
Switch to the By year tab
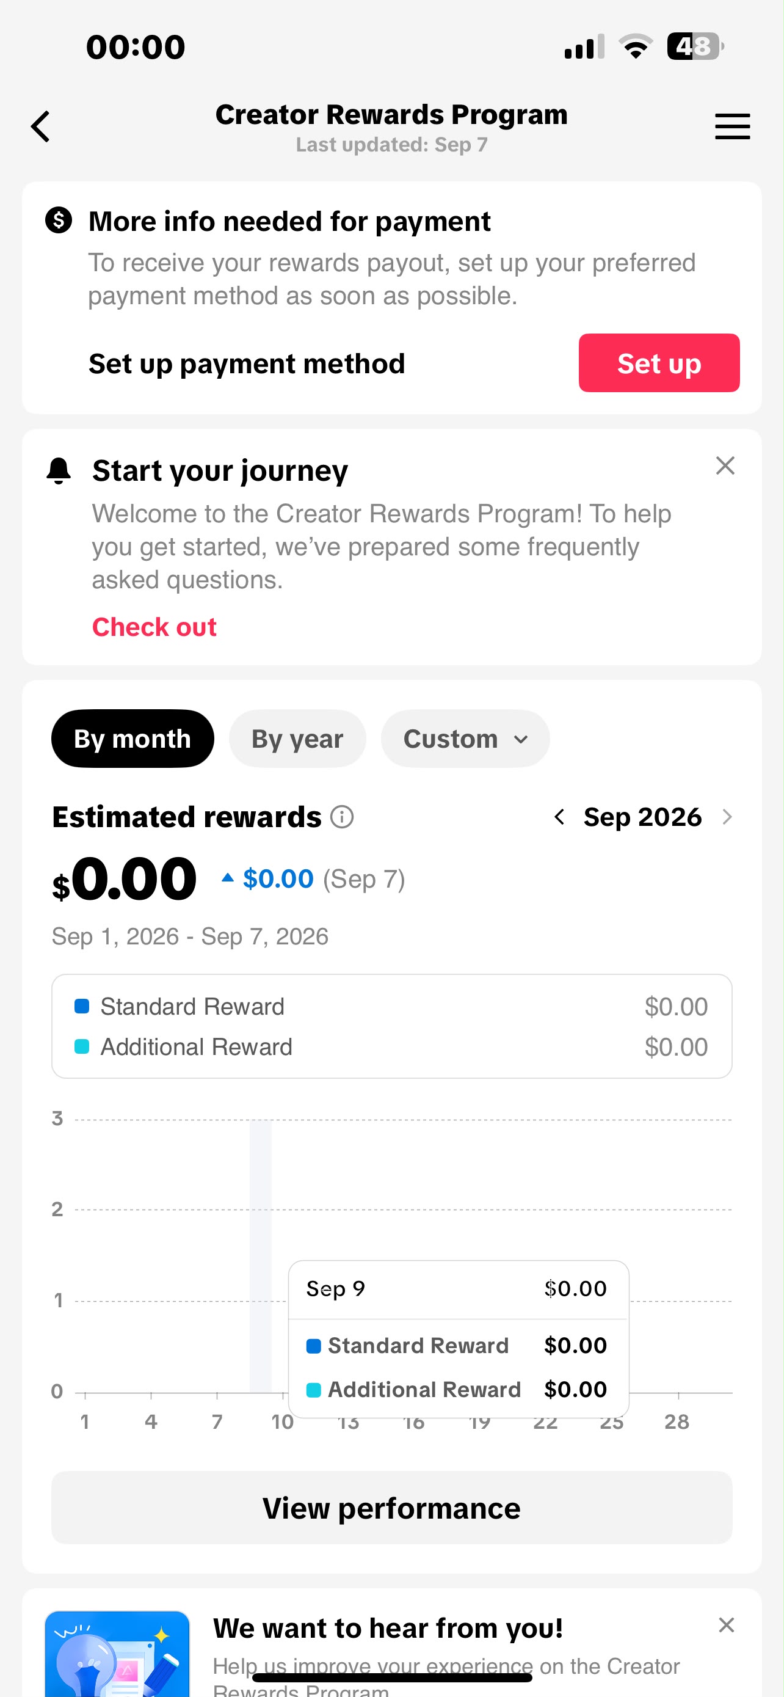[x=297, y=739]
